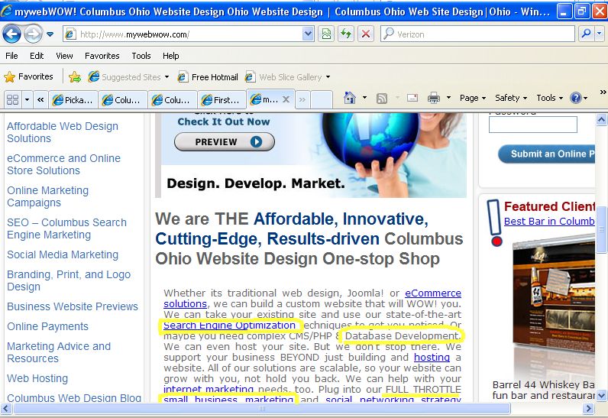Screen dimensions: 608x418
Task: Open the tab list dropdown arrow
Action: pyautogui.click(x=27, y=99)
